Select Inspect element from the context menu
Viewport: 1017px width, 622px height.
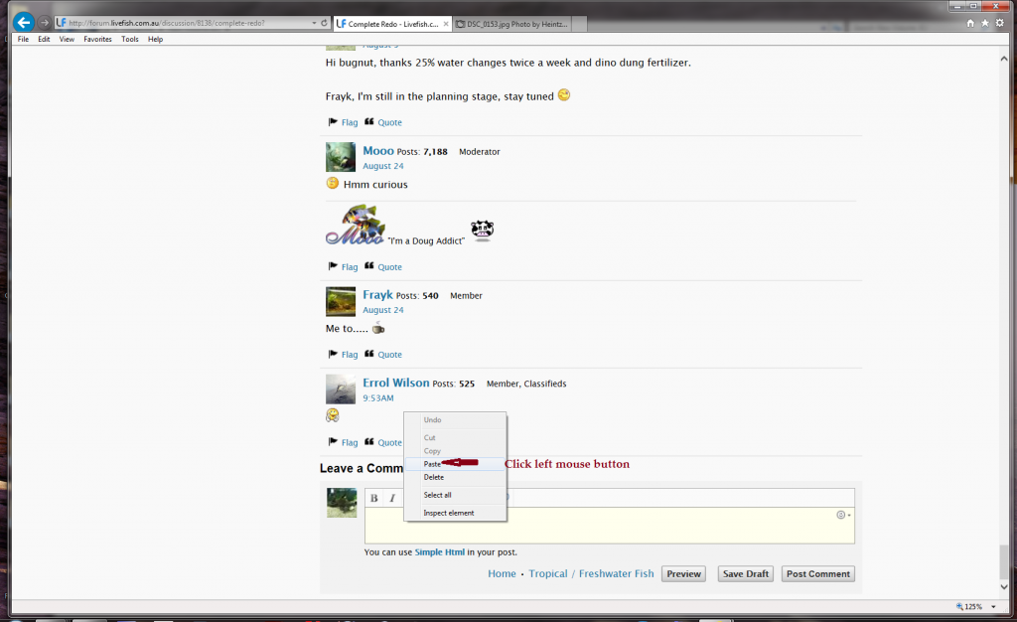(449, 513)
